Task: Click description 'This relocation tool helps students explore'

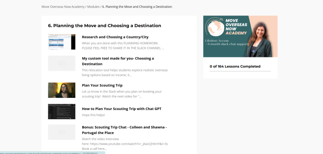Action: tap(125, 72)
